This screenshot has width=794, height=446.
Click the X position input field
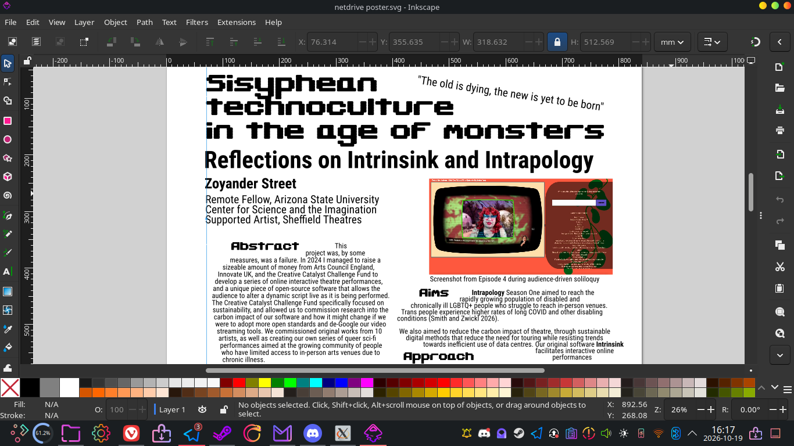[x=332, y=42]
